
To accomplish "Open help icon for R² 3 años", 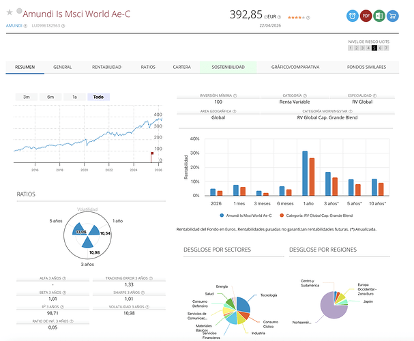I will [62, 307].
